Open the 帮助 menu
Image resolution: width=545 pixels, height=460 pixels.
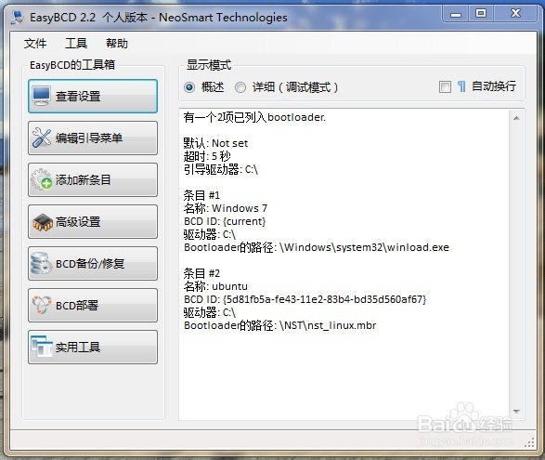(117, 44)
